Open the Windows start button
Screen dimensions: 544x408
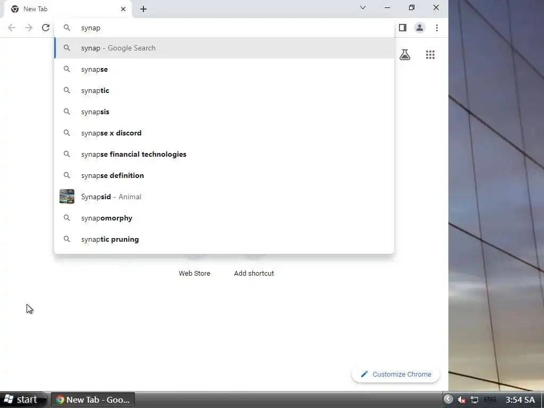[x=23, y=399]
